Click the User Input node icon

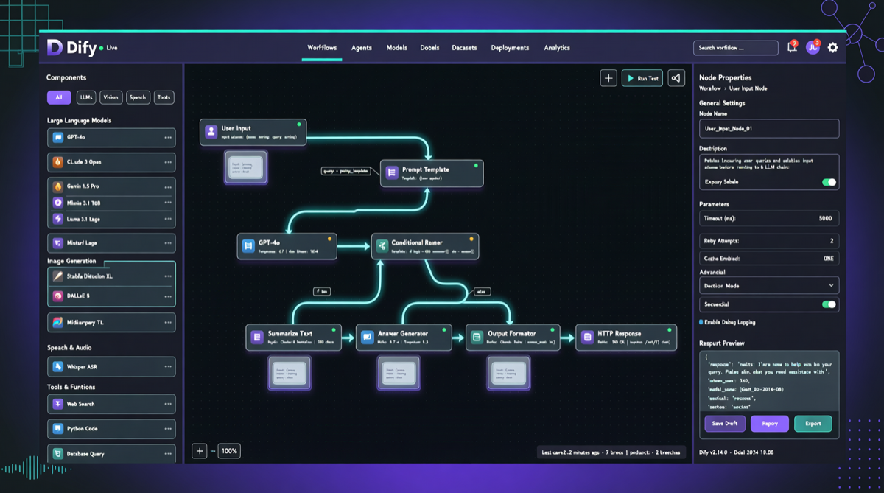pos(211,132)
